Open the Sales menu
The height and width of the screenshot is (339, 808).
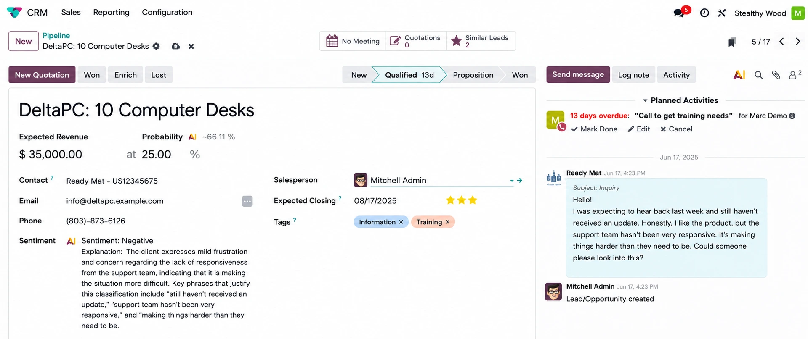coord(71,13)
